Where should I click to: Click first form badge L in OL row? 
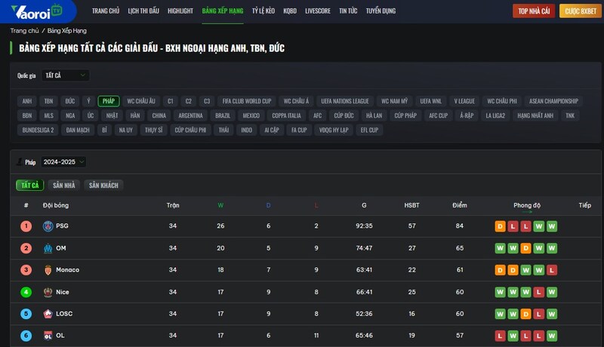click(500, 336)
